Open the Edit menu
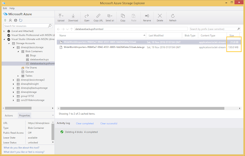Image resolution: width=245 pixels, height=156 pixels. [x=5, y=8]
